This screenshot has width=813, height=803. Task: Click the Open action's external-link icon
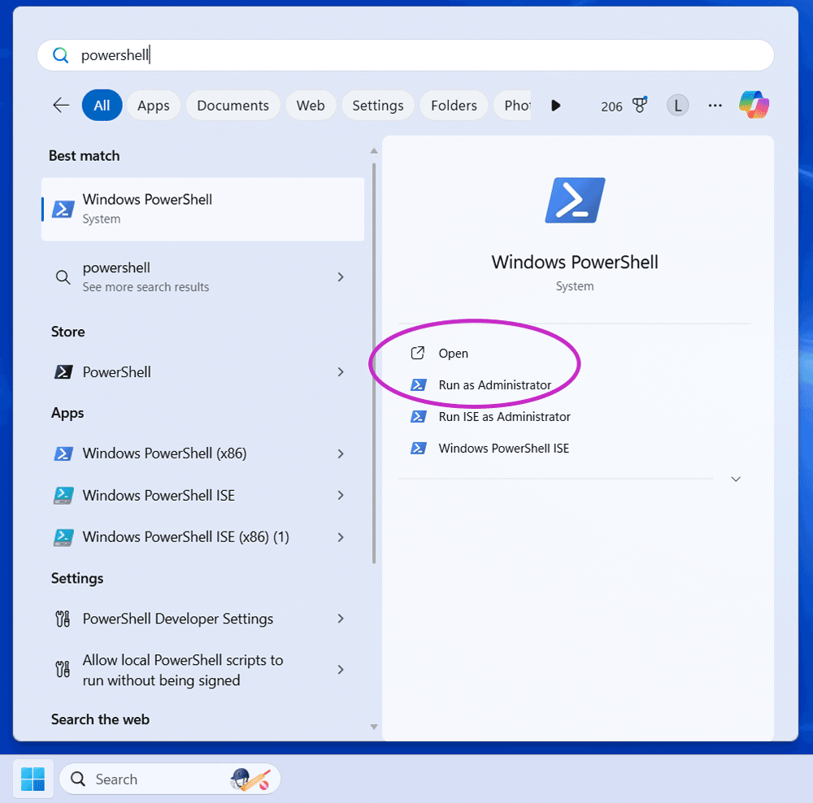418,353
